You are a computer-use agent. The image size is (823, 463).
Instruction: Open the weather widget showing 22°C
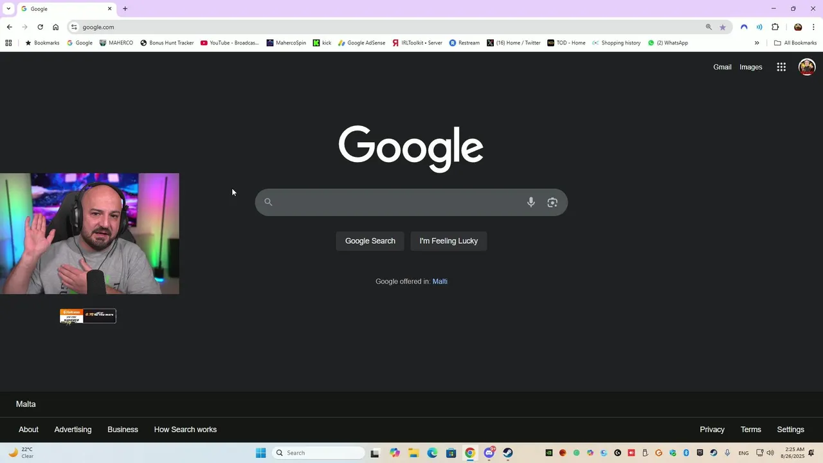21,453
